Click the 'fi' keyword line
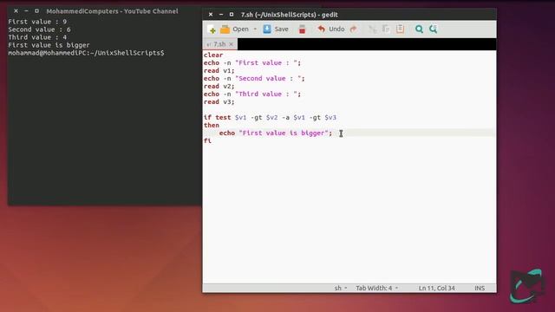The image size is (555, 312). coord(207,140)
